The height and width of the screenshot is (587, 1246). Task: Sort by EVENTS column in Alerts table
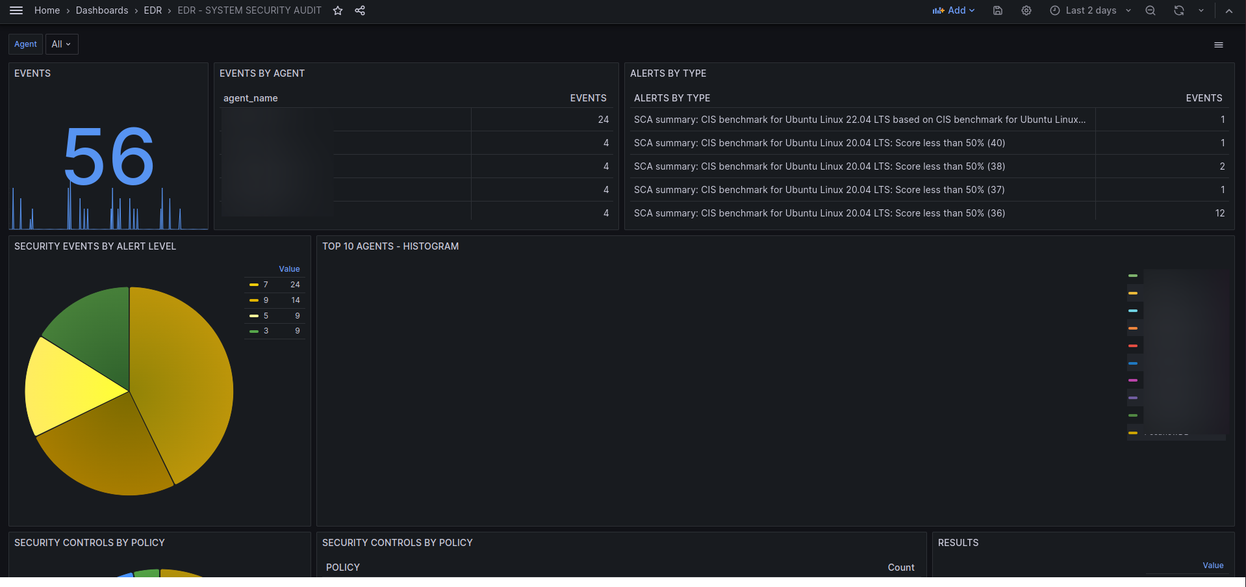pyautogui.click(x=1204, y=98)
